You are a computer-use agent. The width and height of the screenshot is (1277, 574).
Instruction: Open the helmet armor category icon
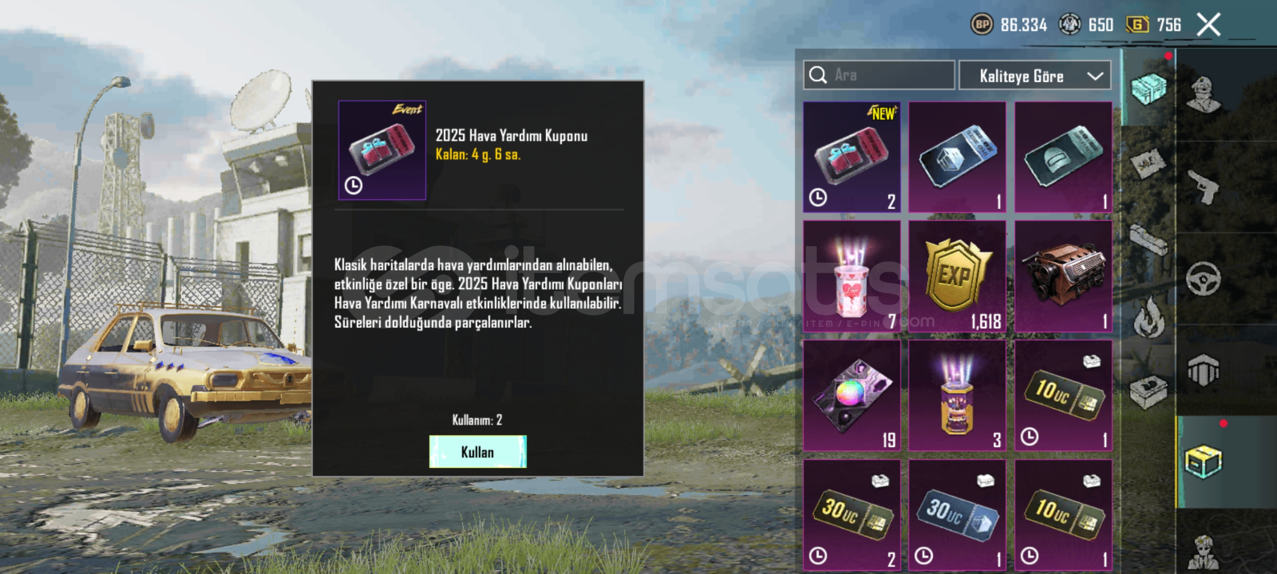pyautogui.click(x=1203, y=370)
